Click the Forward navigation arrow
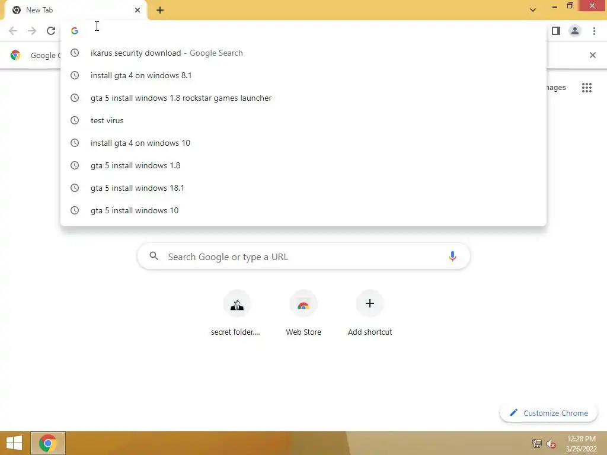 coord(32,31)
